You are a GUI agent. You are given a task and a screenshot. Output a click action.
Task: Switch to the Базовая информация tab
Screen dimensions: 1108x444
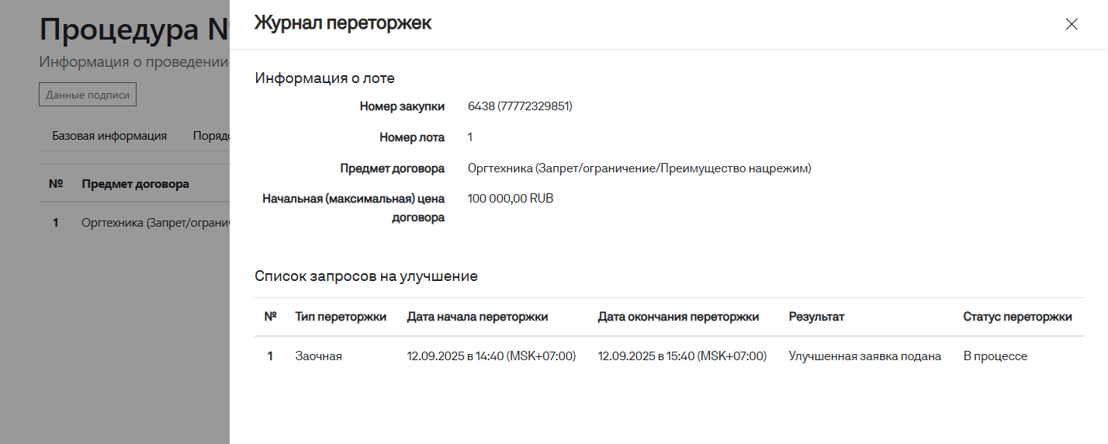109,136
